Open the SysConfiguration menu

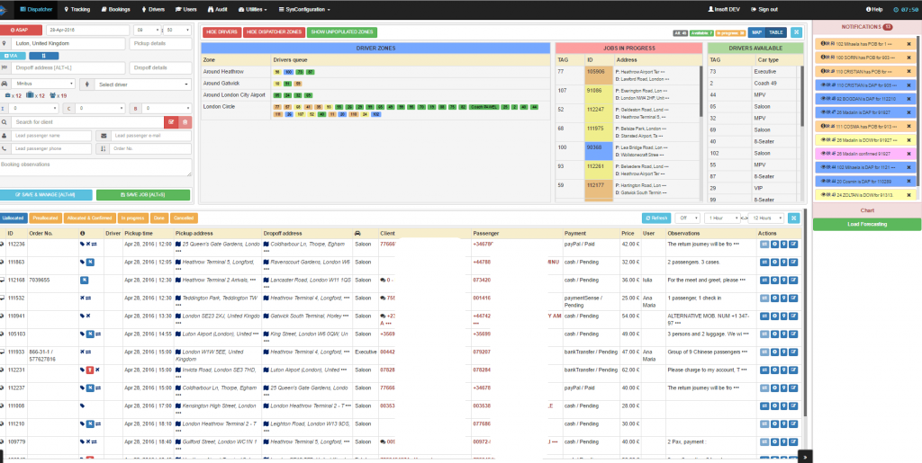click(x=304, y=9)
